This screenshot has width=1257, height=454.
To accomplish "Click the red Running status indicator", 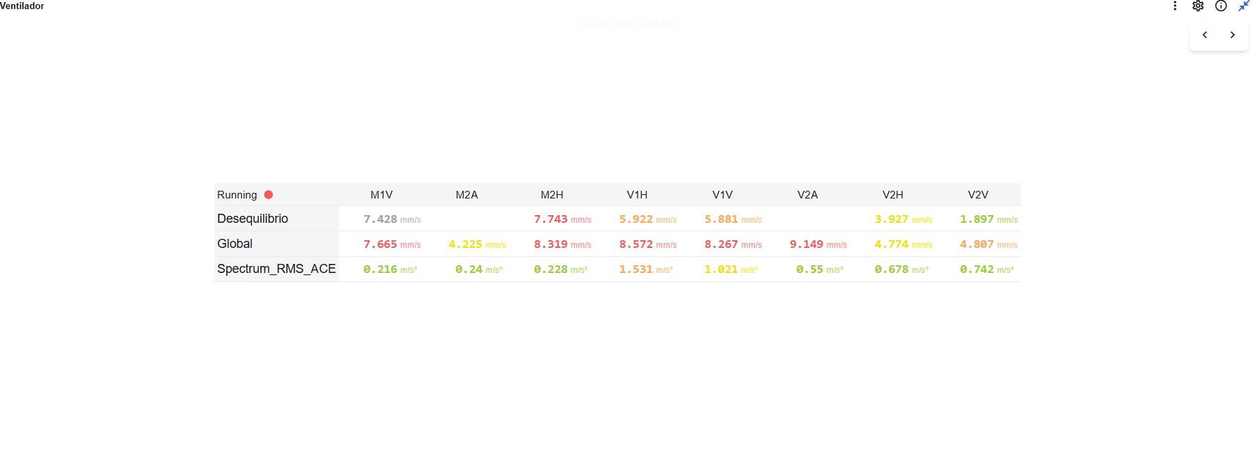I will click(x=269, y=195).
